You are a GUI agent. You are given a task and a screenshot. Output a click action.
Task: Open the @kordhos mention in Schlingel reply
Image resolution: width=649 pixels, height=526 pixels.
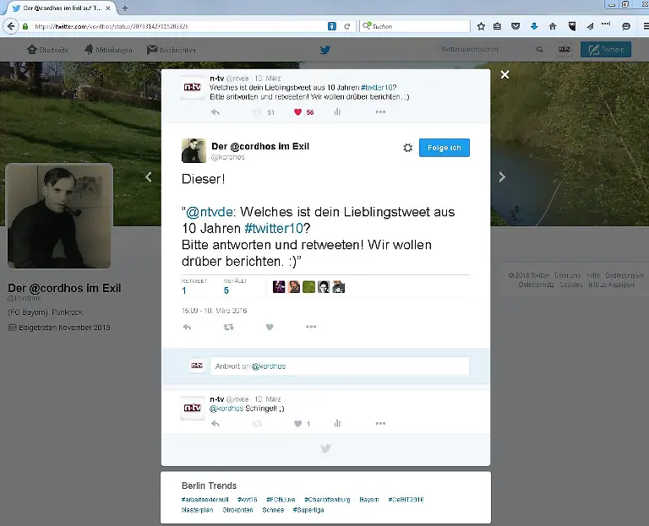coord(226,409)
